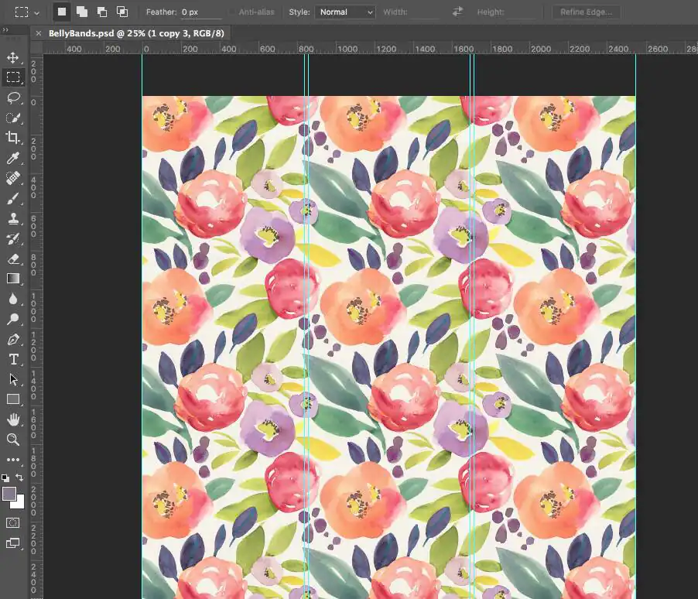Image resolution: width=698 pixels, height=599 pixels.
Task: Open the Style dropdown set to Normal
Action: point(345,12)
